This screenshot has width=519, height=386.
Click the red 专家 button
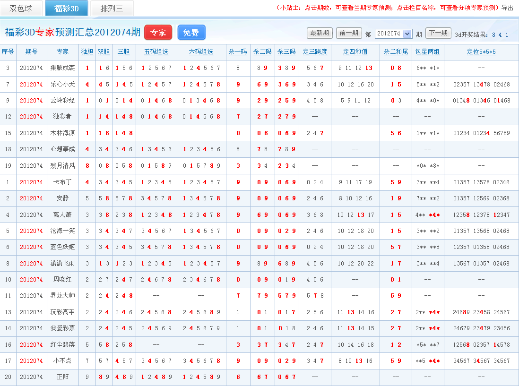tap(158, 33)
